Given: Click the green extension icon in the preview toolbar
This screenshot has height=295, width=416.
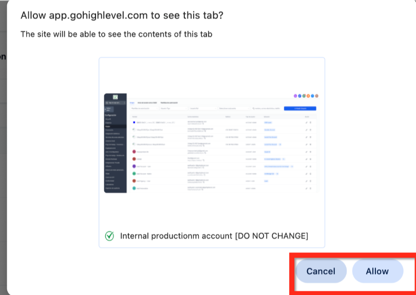Looking at the screenshot, I should pos(304,96).
